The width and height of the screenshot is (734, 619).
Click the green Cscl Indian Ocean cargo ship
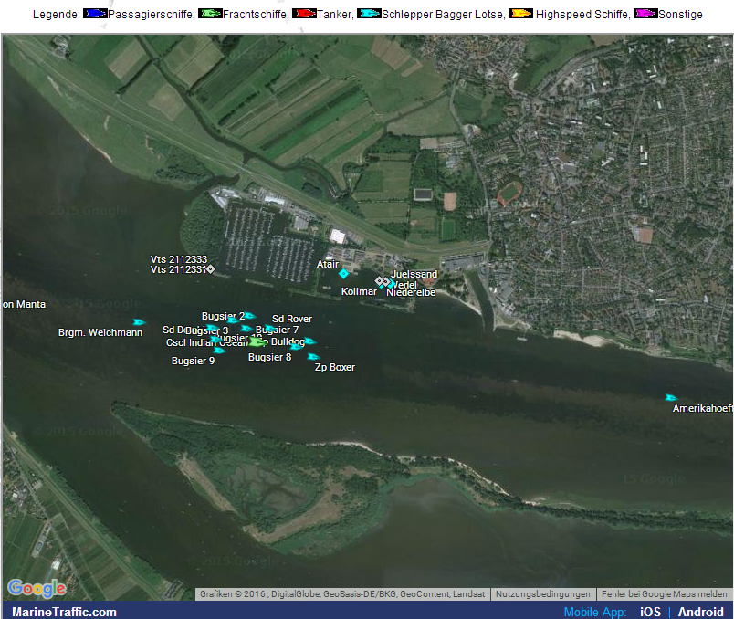click(257, 341)
